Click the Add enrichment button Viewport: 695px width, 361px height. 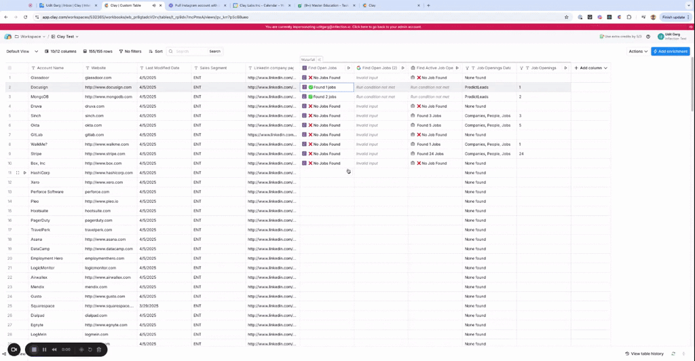pyautogui.click(x=671, y=52)
